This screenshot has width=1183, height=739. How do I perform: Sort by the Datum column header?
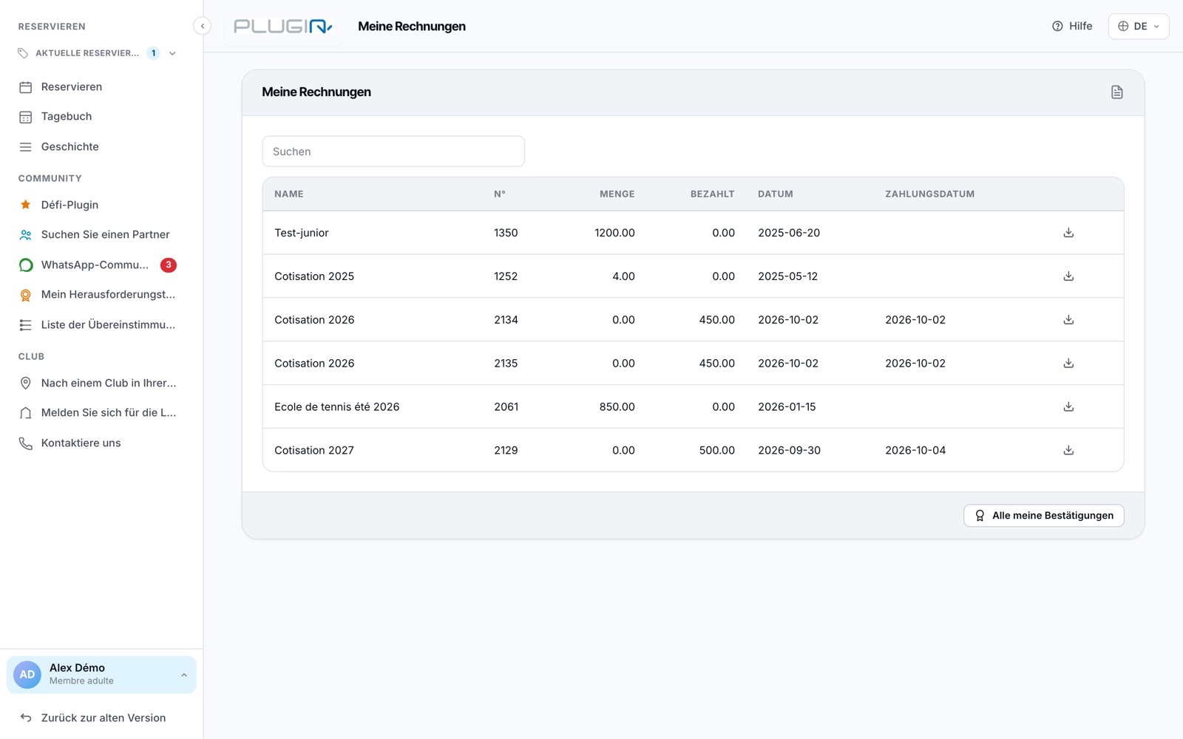(775, 194)
